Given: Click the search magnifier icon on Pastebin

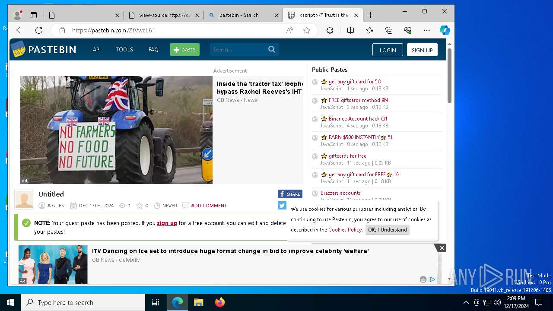Looking at the screenshot, I should 272,49.
